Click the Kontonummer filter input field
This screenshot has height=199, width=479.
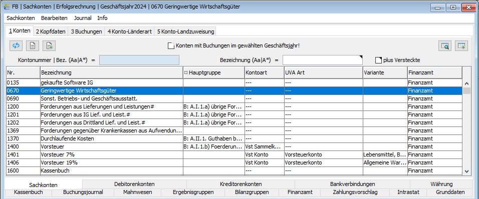139,60
